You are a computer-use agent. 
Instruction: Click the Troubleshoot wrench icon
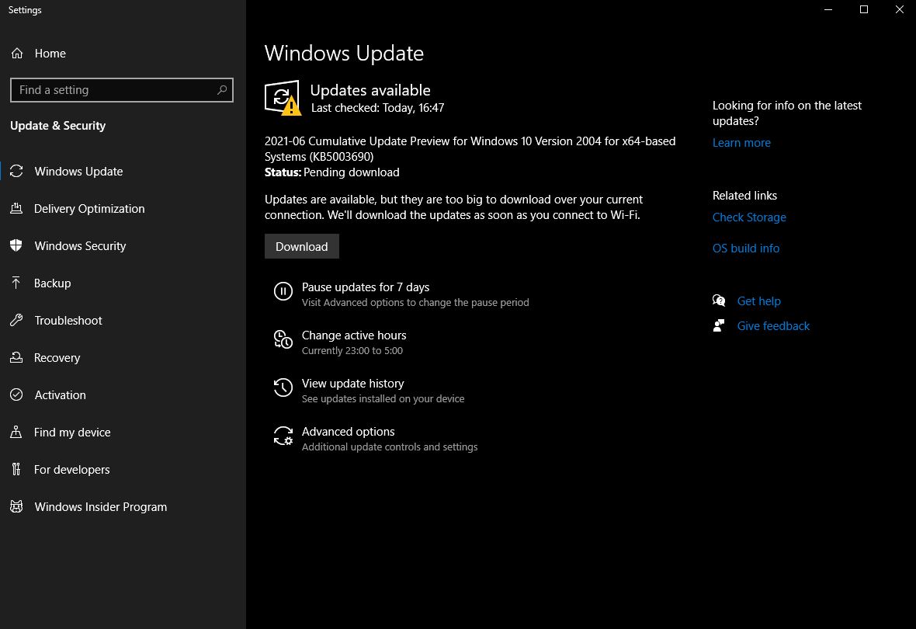tap(16, 321)
